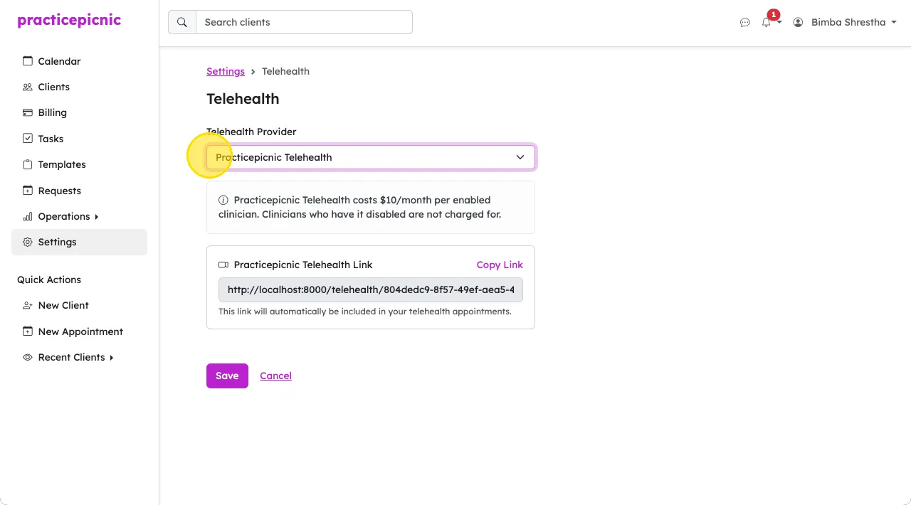The height and width of the screenshot is (505, 911).
Task: Click the Requests icon in sidebar
Action: pos(28,191)
